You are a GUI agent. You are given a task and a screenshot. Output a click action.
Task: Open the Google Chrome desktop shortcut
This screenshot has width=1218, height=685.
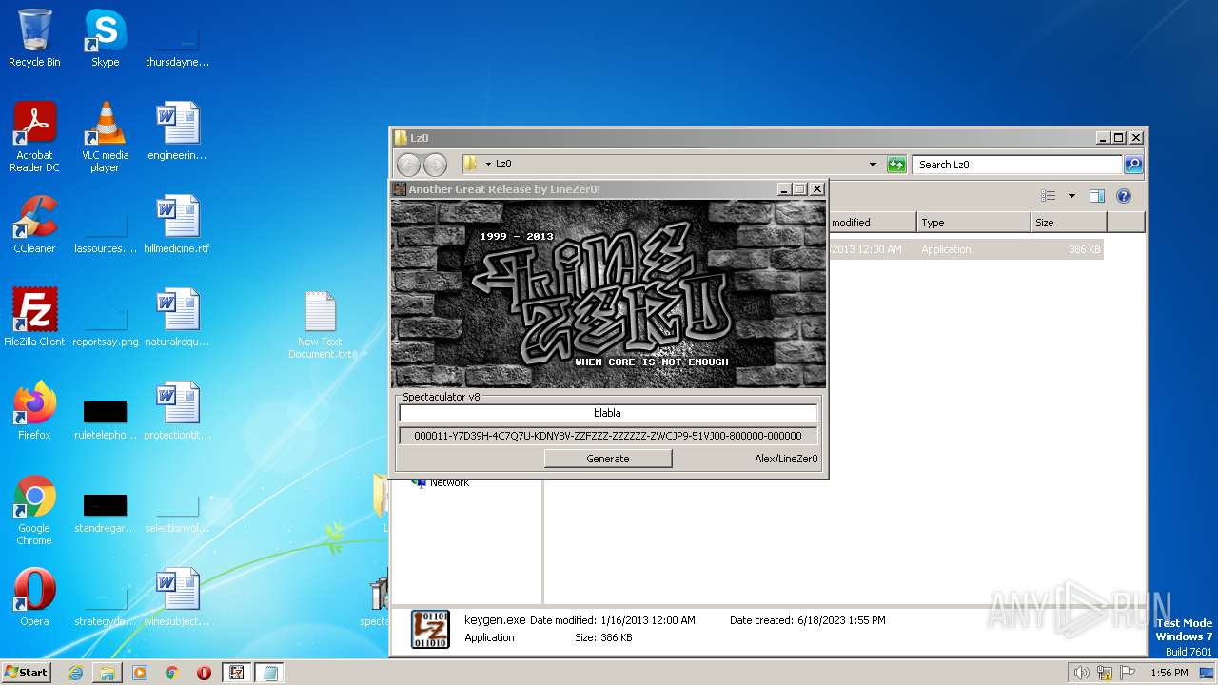click(x=34, y=510)
